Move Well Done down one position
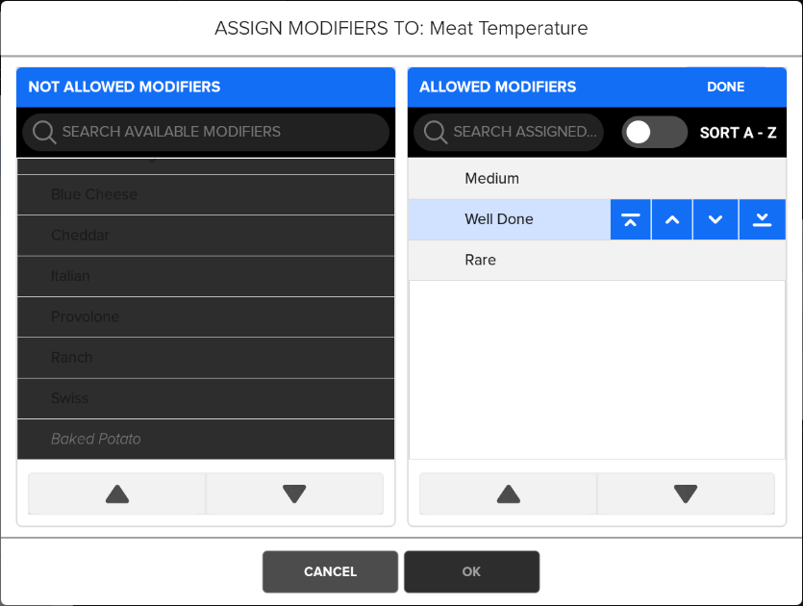This screenshot has height=606, width=803. (715, 219)
